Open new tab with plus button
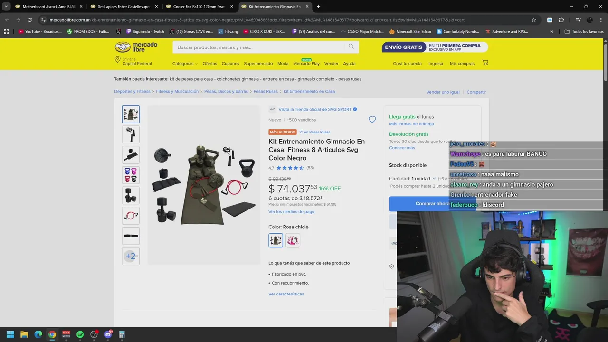608x342 pixels. pos(318,7)
